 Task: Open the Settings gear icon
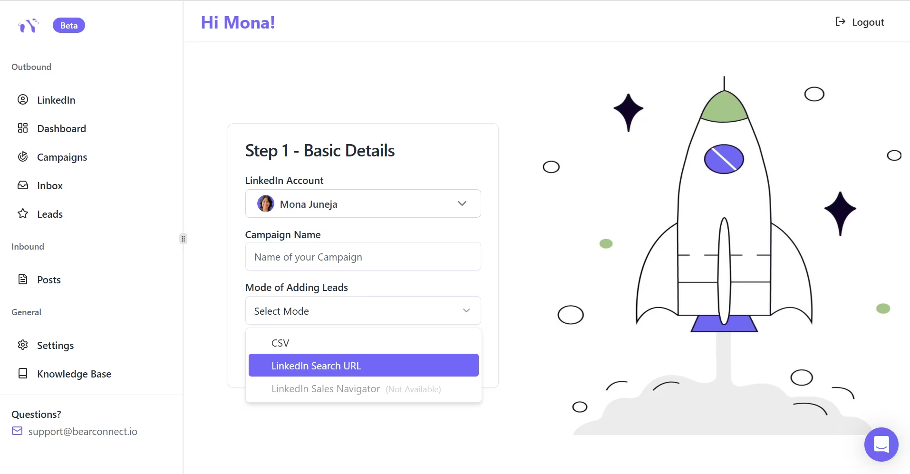point(23,345)
